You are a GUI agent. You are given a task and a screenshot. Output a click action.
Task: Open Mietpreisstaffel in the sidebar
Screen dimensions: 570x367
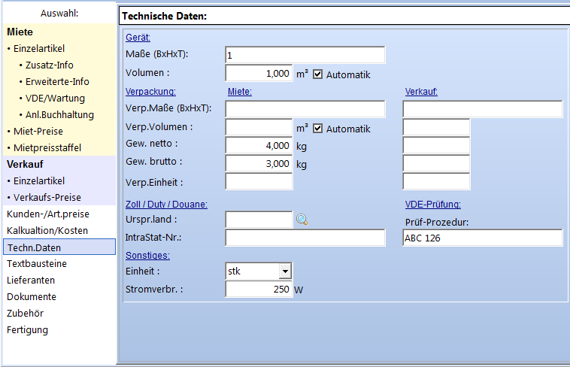click(47, 147)
